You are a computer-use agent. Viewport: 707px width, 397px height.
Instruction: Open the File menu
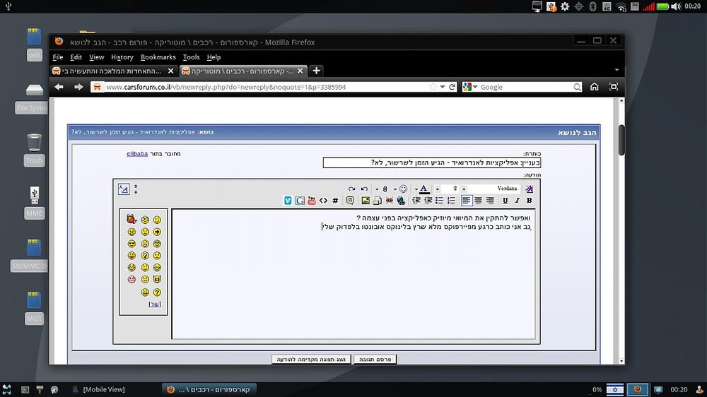(58, 57)
